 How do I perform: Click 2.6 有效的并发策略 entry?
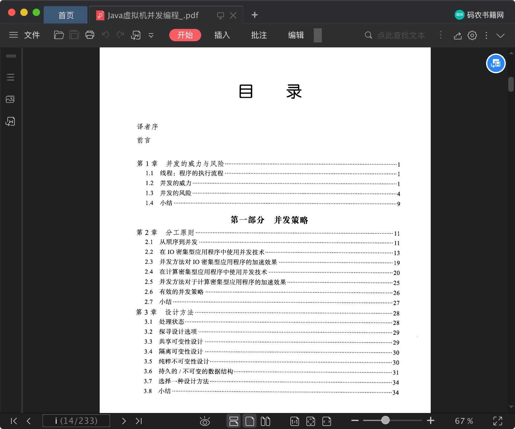click(x=272, y=292)
